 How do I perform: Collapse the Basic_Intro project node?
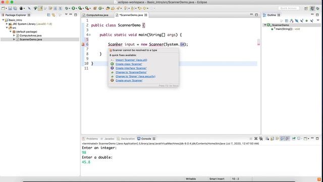(3, 20)
